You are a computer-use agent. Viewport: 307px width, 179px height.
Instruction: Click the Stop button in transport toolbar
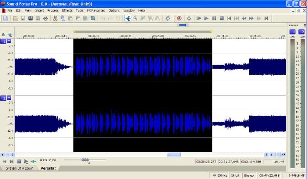222,18
